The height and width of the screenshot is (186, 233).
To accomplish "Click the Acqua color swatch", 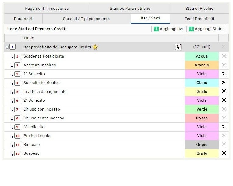I will tap(202, 56).
